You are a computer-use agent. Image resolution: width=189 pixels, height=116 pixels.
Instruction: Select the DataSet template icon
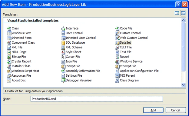(x=117, y=43)
